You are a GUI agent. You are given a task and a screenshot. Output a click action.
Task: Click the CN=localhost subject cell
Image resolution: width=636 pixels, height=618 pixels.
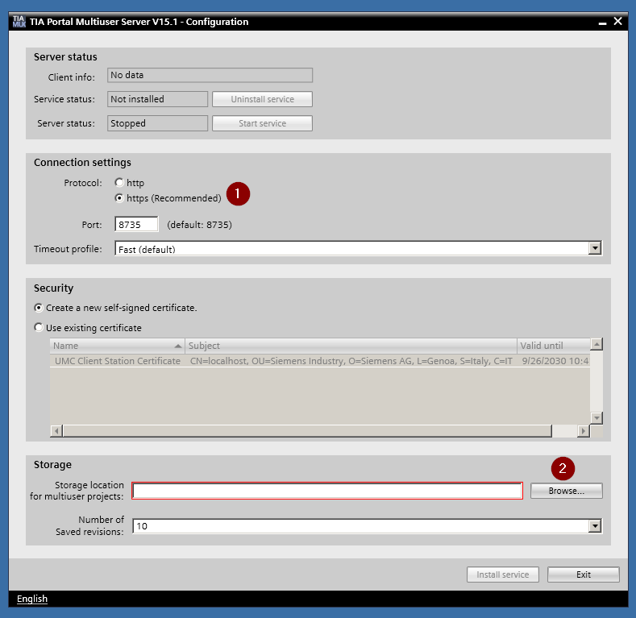pyautogui.click(x=351, y=361)
